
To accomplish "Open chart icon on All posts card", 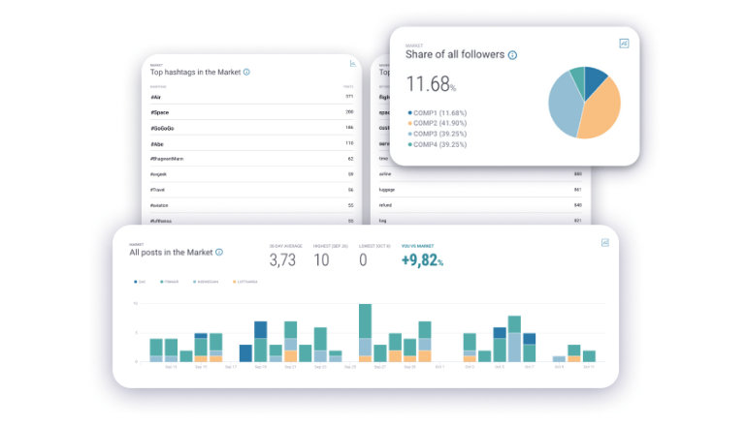I will (x=604, y=242).
